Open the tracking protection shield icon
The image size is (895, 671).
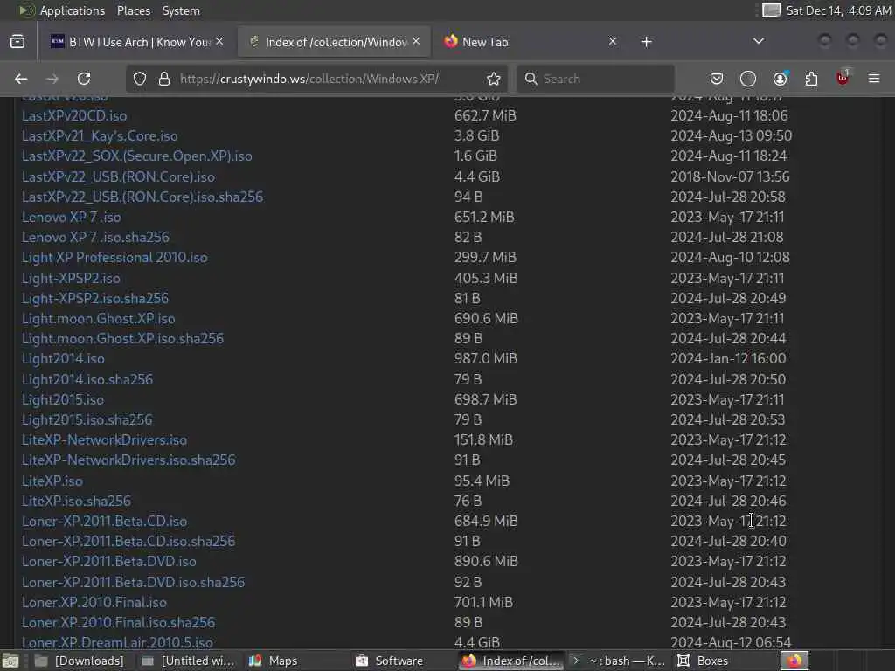140,79
